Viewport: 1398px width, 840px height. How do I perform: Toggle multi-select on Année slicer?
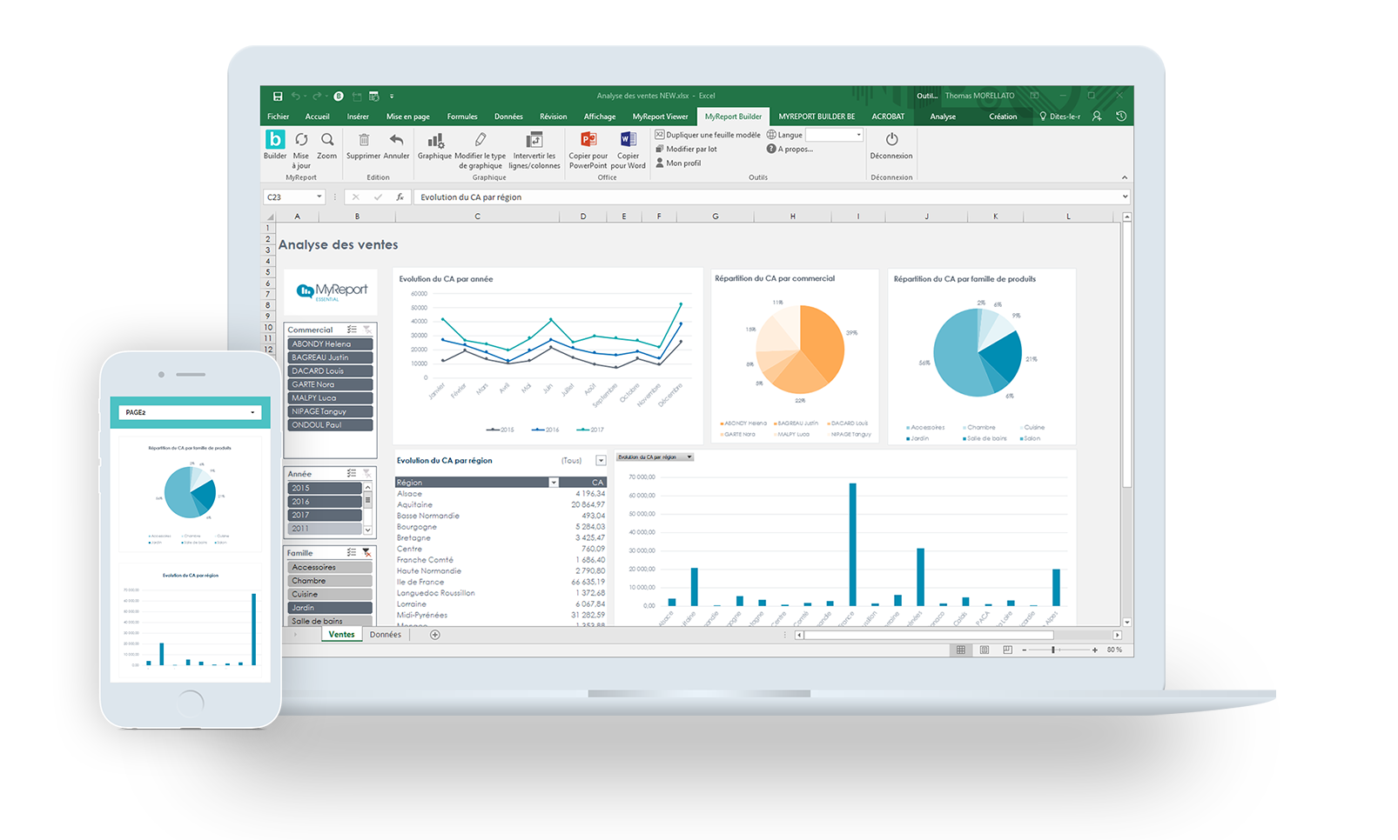coord(352,474)
